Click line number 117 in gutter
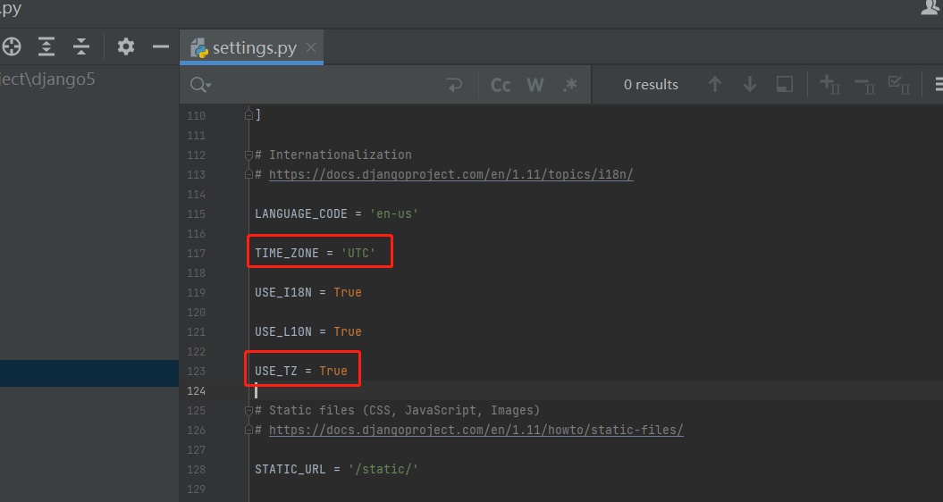This screenshot has width=943, height=502. pyautogui.click(x=196, y=253)
